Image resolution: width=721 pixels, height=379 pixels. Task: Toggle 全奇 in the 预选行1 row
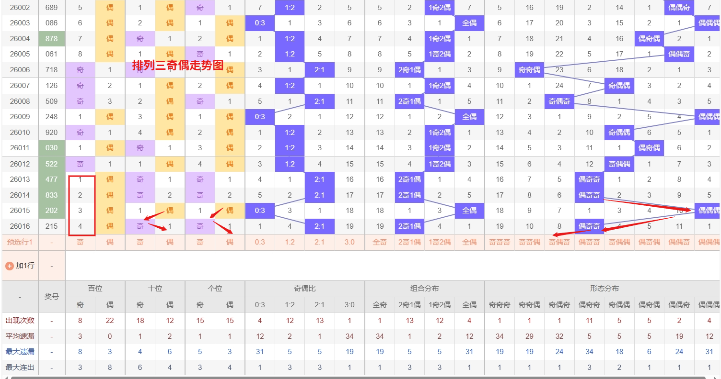380,242
